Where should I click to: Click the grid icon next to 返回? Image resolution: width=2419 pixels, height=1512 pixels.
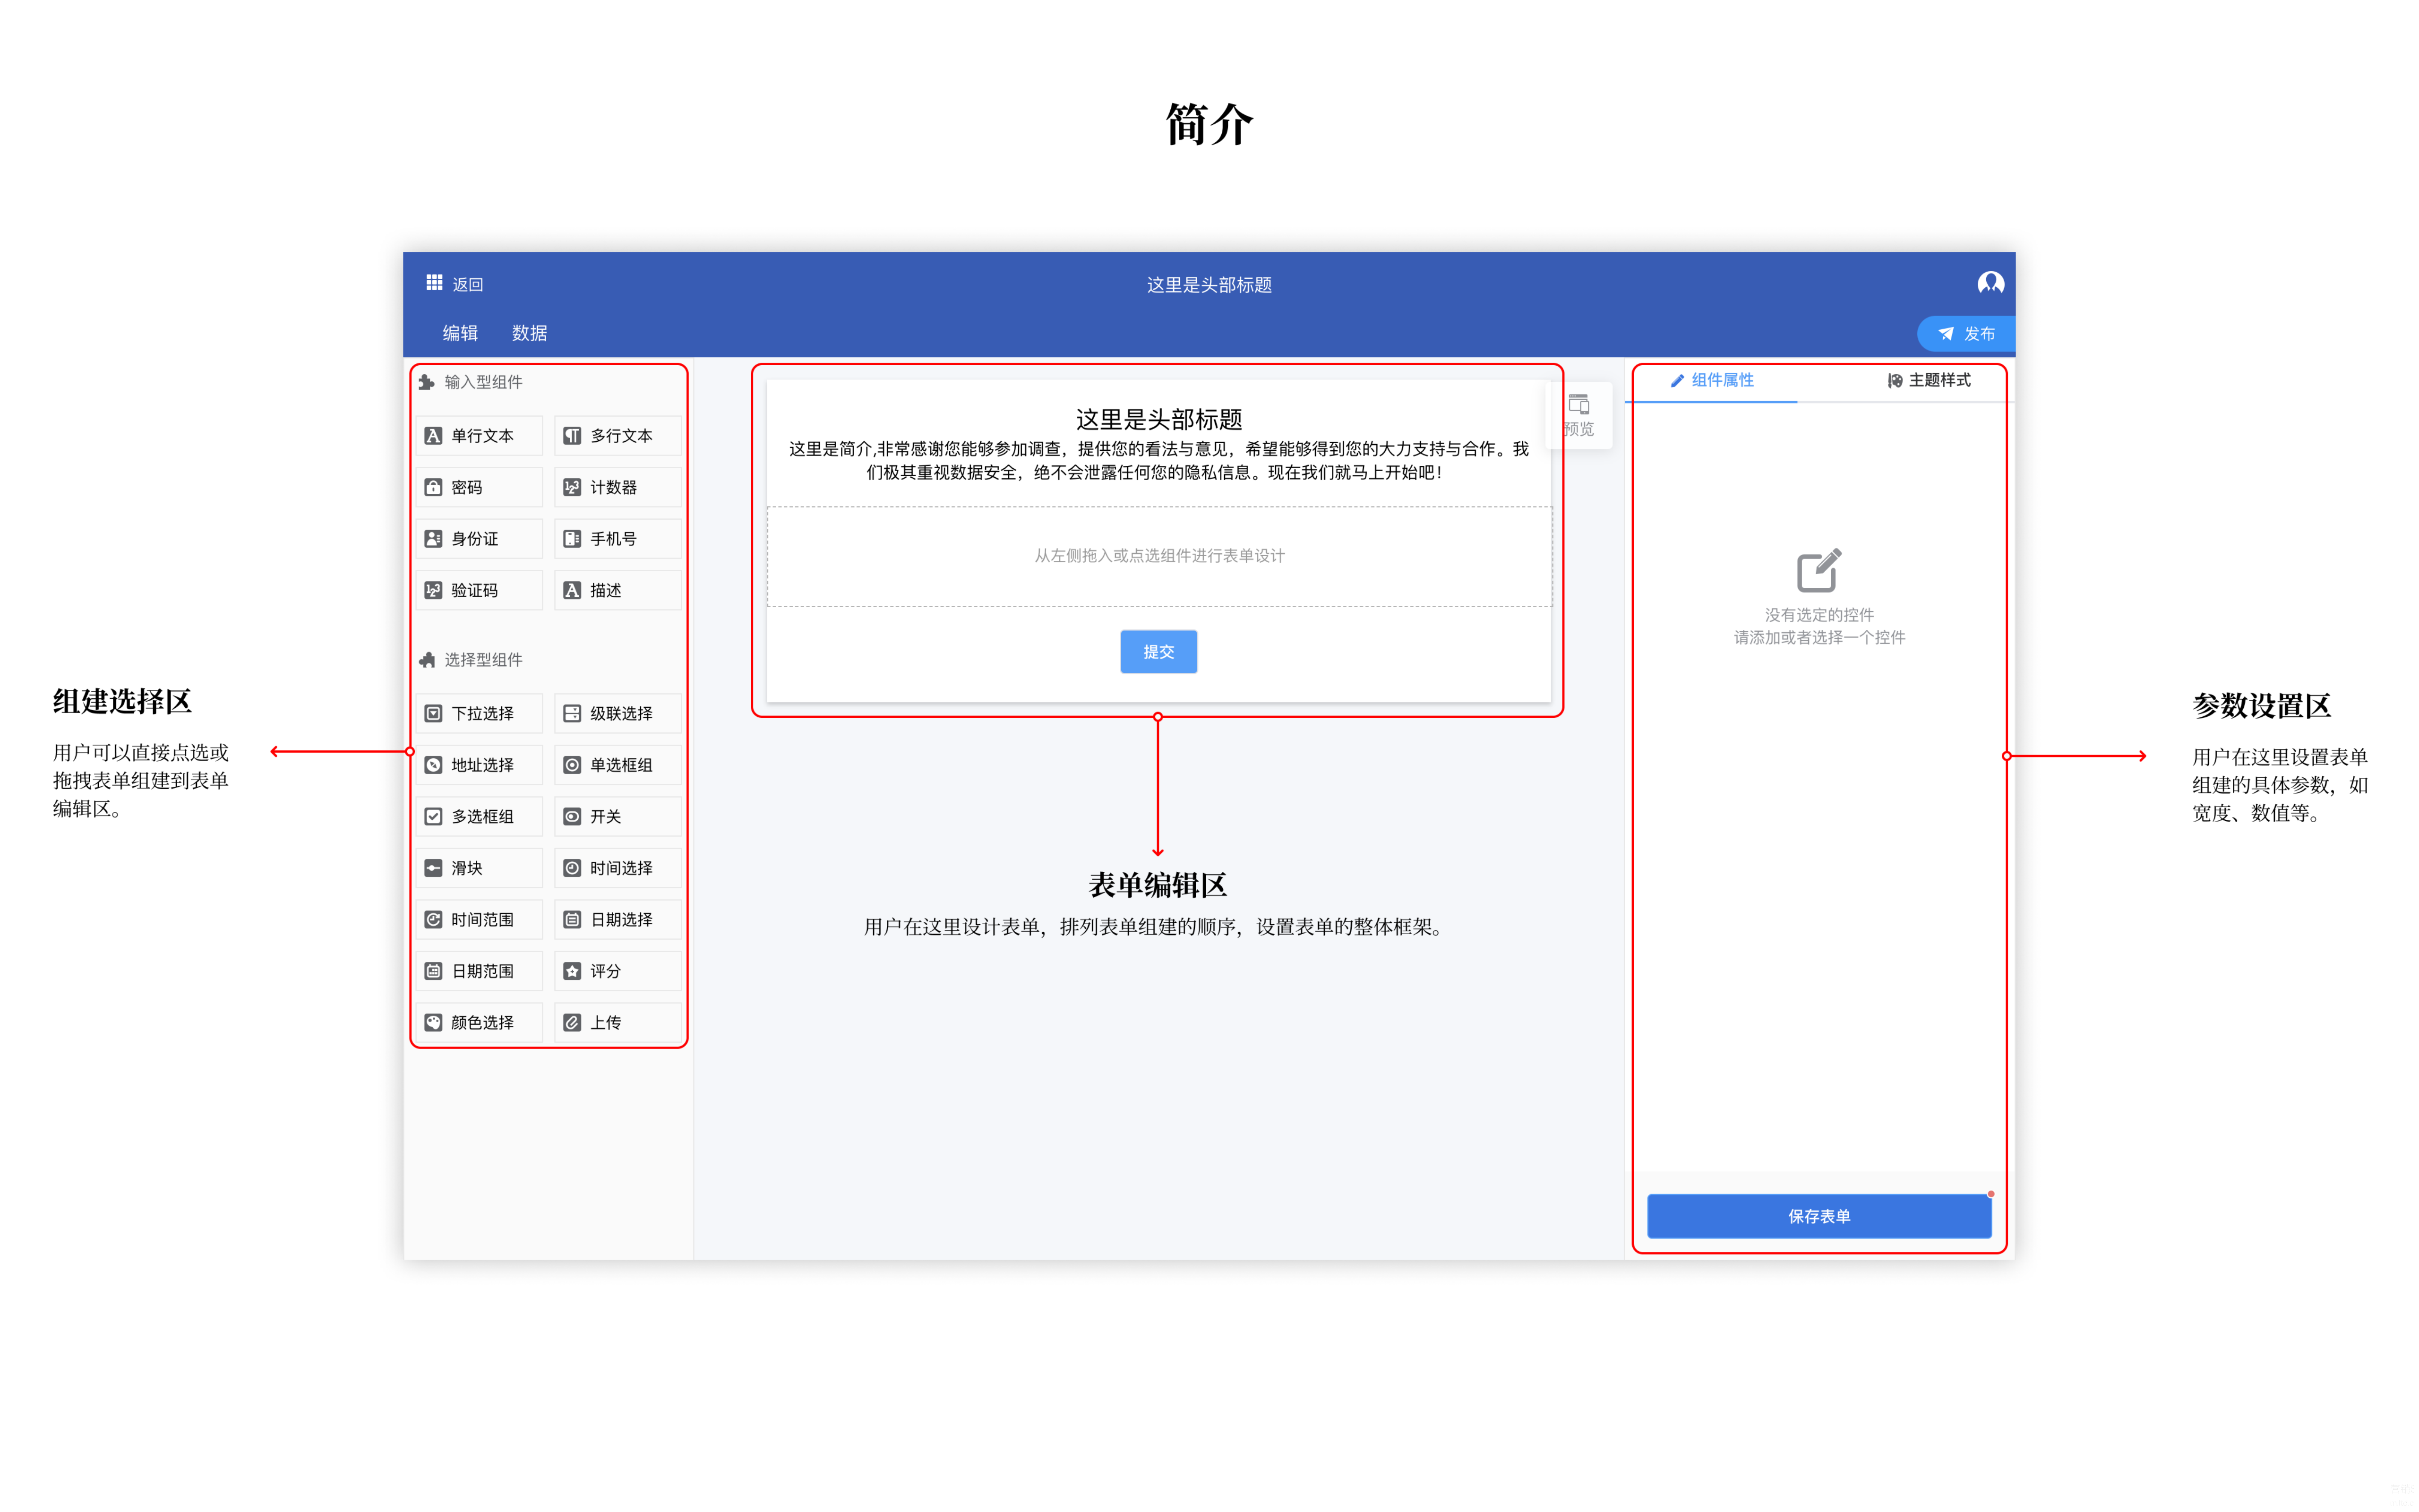[x=434, y=283]
